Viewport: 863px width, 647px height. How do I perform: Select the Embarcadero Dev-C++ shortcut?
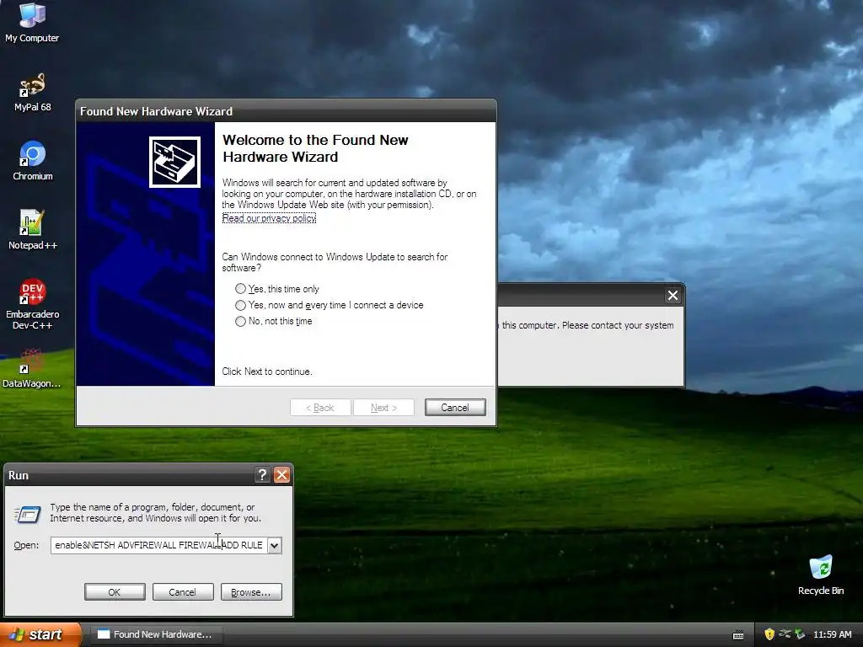tap(33, 303)
